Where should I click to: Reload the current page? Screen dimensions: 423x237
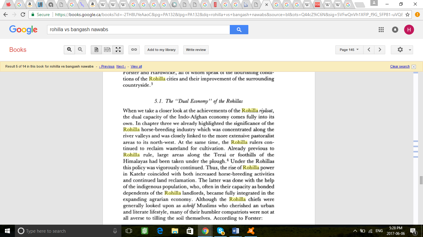pos(23,15)
